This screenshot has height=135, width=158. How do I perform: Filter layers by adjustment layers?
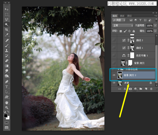click(136, 20)
